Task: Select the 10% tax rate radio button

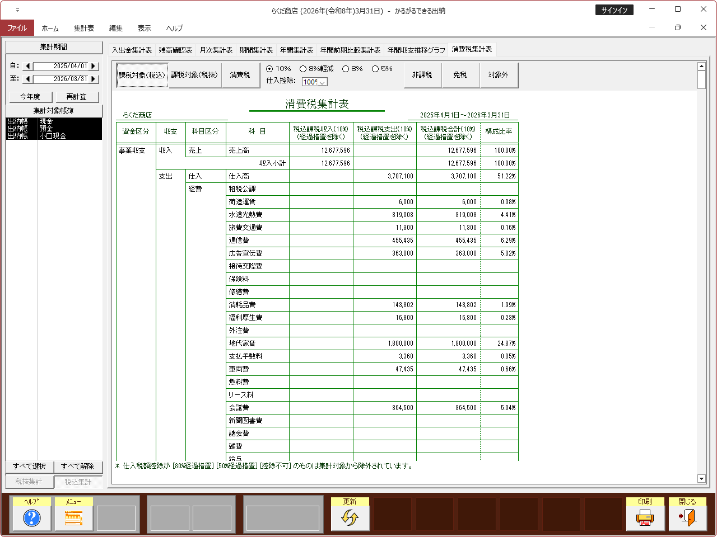Action: (270, 69)
